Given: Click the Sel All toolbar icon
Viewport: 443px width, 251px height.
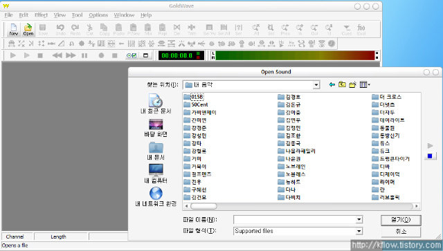Looking at the screenshot, I should click(x=224, y=30).
